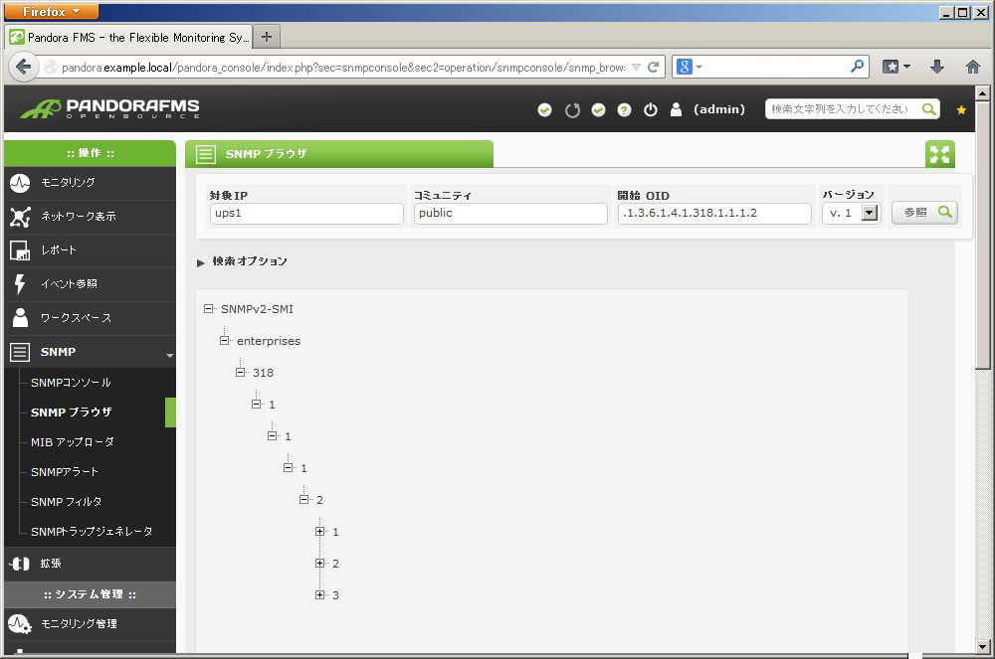
Task: Click the Firefox URL address field
Action: click(x=342, y=68)
